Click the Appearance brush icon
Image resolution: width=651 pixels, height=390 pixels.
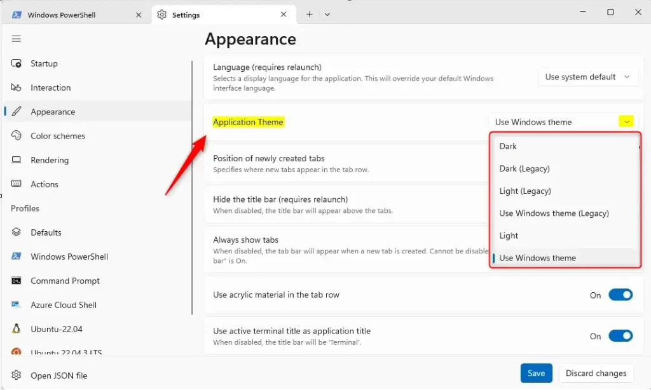(16, 112)
